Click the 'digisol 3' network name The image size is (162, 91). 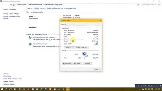point(32,16)
